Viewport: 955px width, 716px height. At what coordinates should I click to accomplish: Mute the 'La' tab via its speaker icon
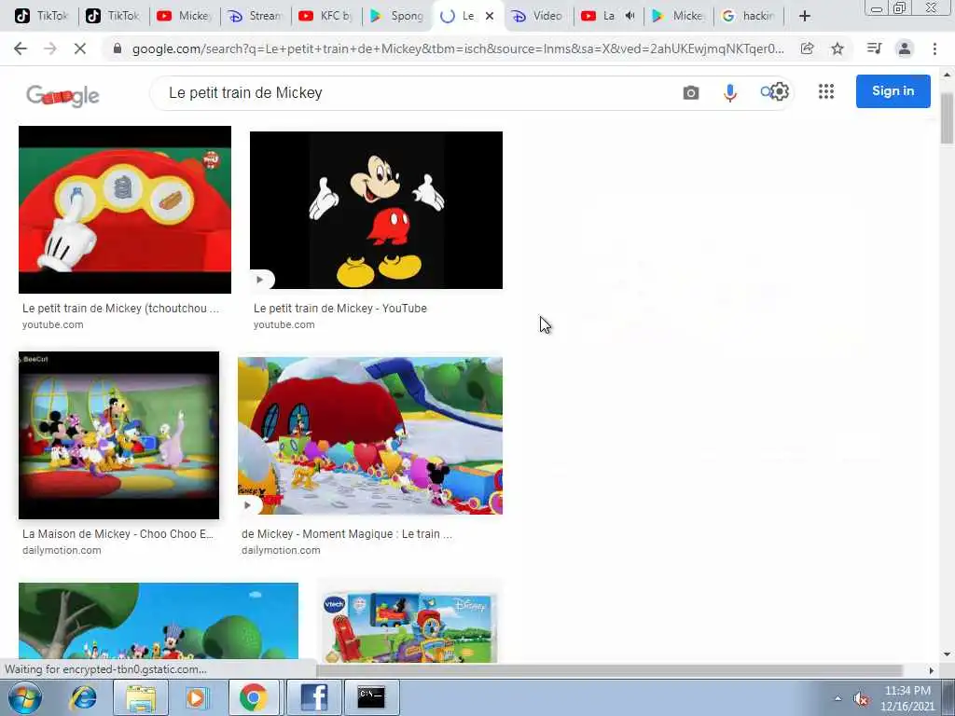point(630,16)
